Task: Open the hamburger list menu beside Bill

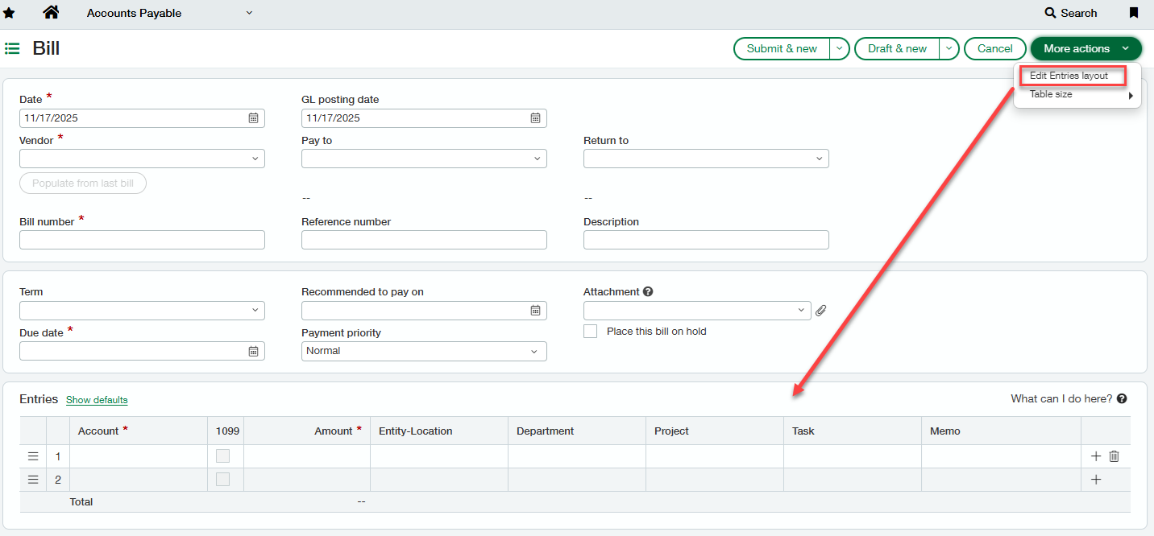Action: pos(12,48)
